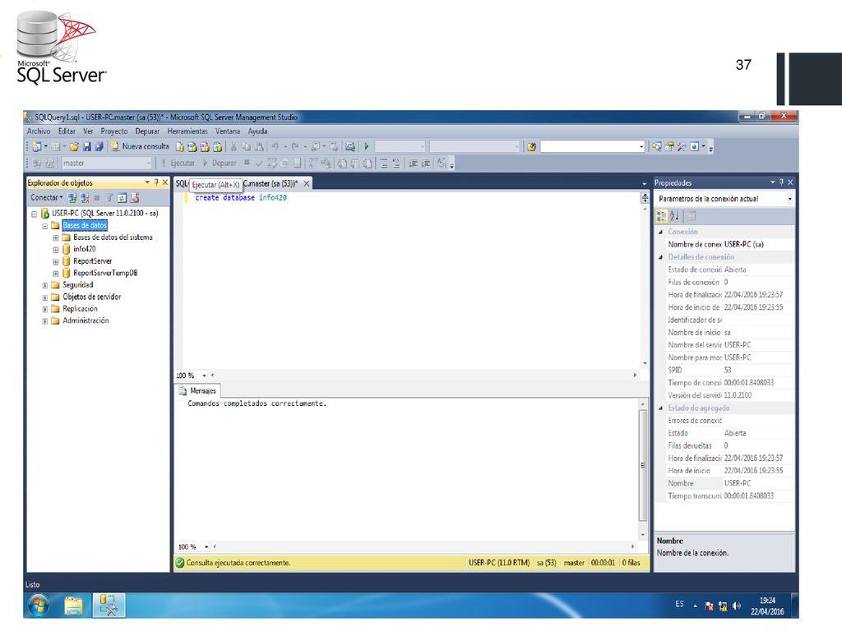This screenshot has height=631, width=842.
Task: Click the rightmost red-marked icon in Object Explorer toolbar
Action: [x=135, y=198]
